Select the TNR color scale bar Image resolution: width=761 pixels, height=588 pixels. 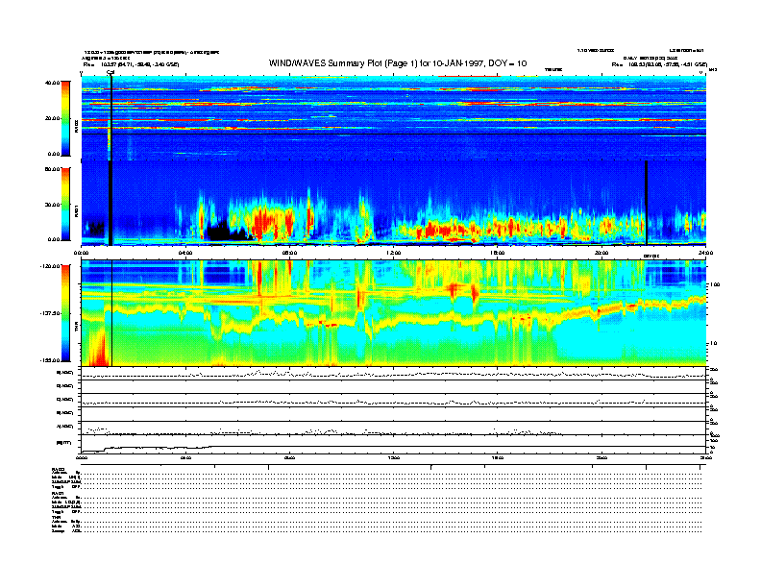(x=65, y=313)
